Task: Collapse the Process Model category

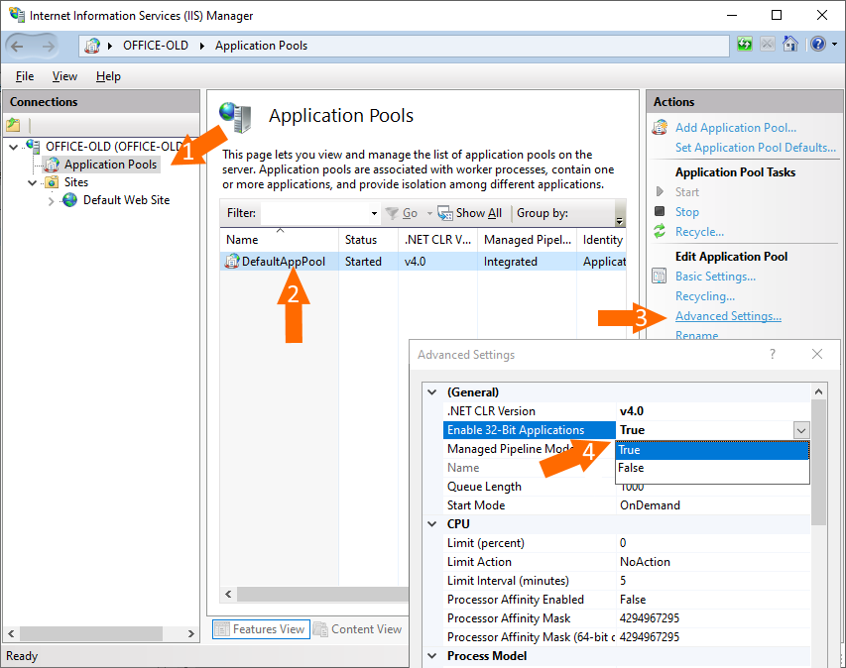Action: 432,656
